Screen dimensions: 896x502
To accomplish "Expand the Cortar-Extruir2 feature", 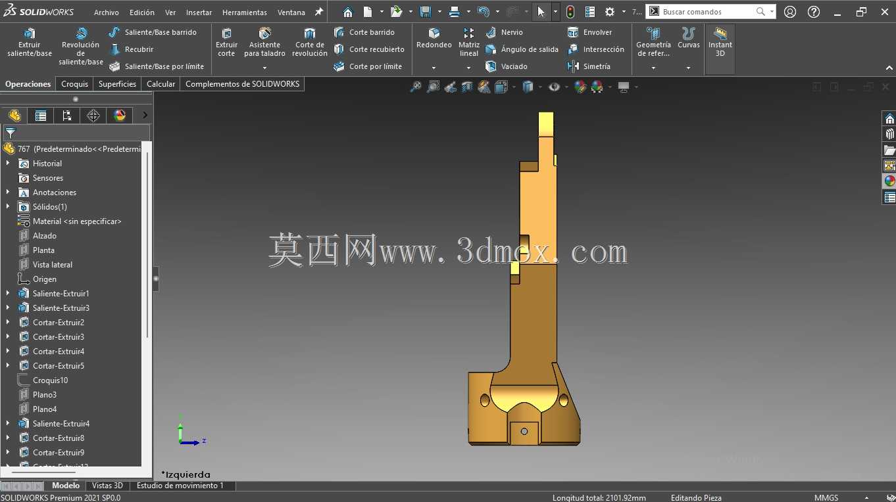I will click(x=8, y=323).
